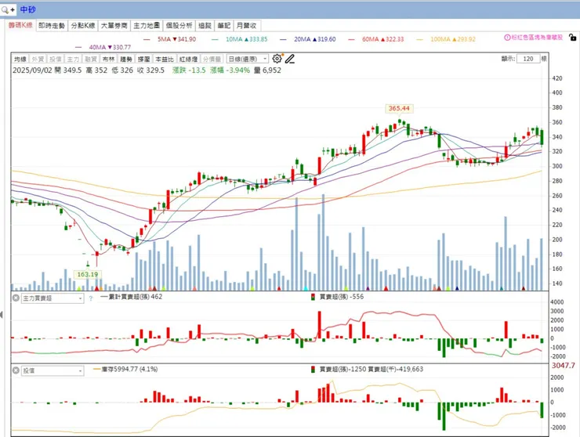Click the stock name 中砂 in header

point(27,9)
